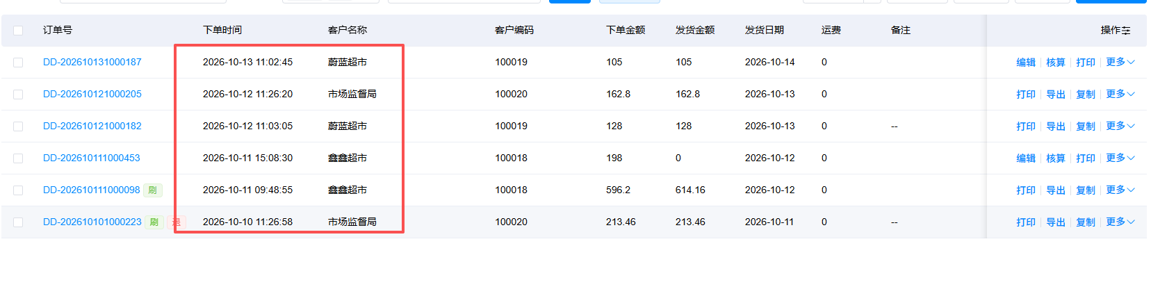Open order link DD-202610101000223
The width and height of the screenshot is (1151, 287).
click(92, 222)
